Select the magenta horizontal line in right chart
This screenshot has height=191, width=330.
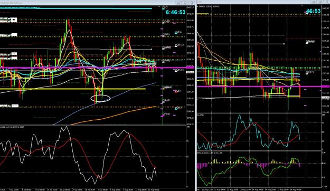click(x=259, y=87)
